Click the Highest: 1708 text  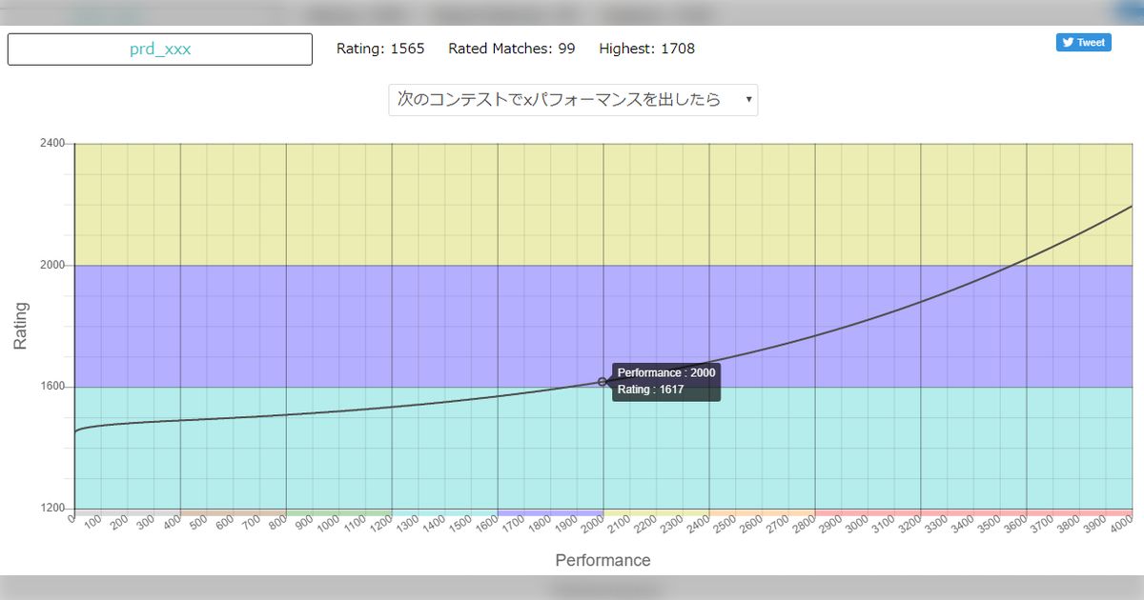(x=647, y=49)
